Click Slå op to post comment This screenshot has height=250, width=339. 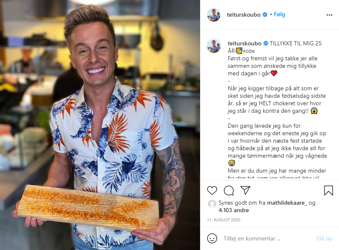pos(324,238)
